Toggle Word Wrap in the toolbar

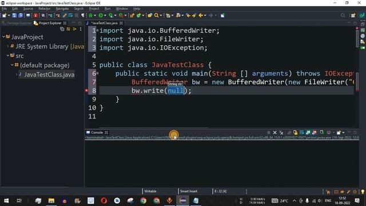coord(70,15)
